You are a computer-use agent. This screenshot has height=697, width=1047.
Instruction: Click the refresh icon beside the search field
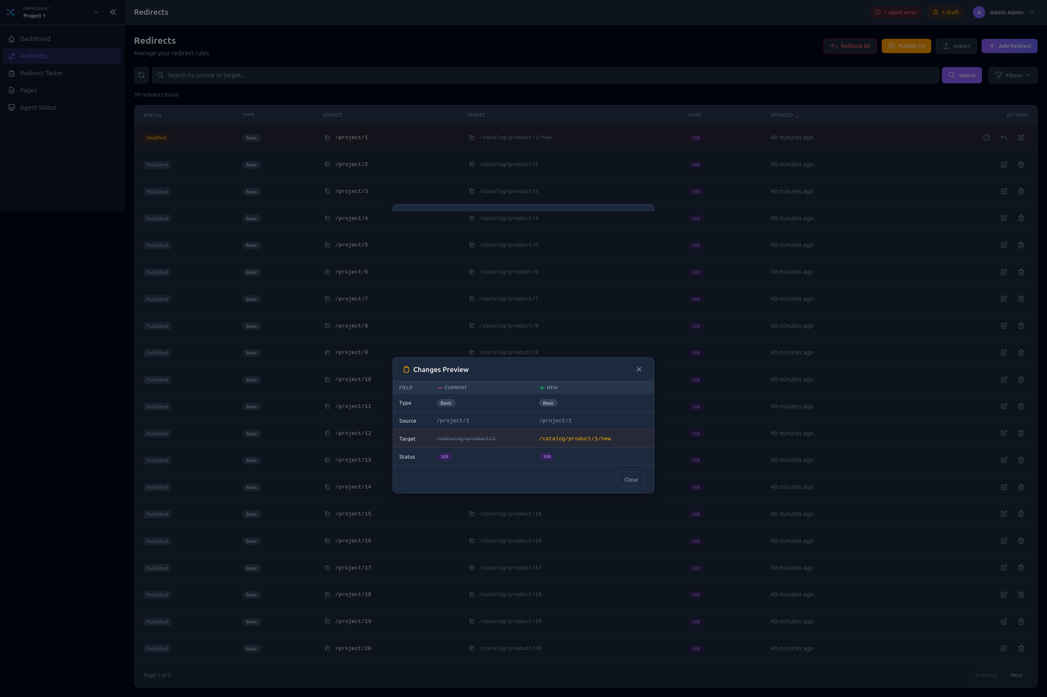[x=142, y=75]
